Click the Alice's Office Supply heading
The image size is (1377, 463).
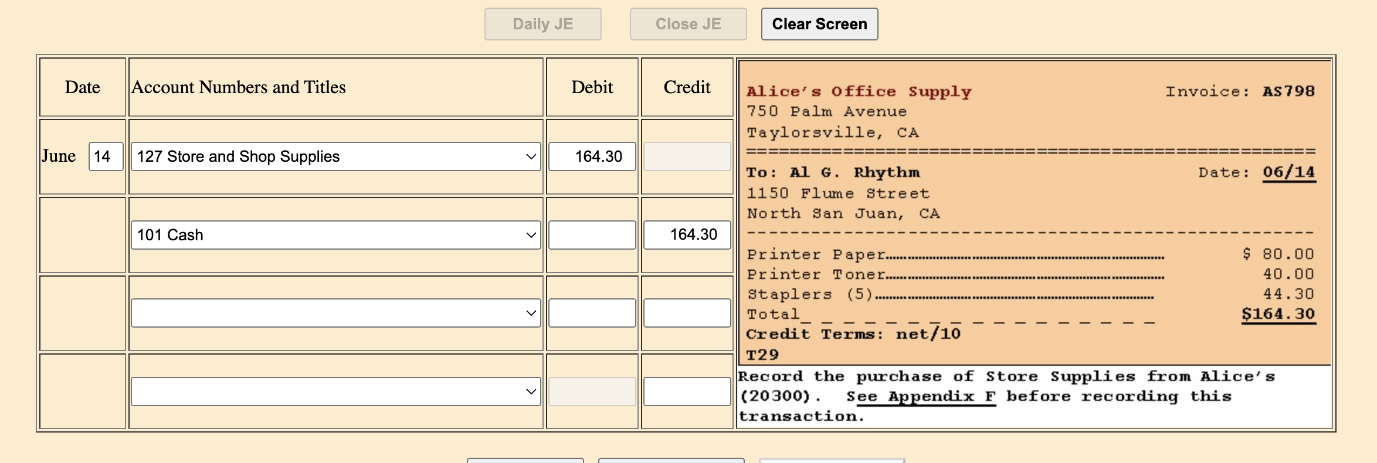click(859, 92)
